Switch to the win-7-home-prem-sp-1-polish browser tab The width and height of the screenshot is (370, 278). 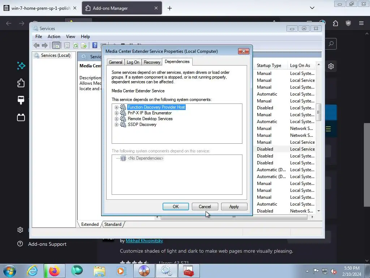(41, 8)
